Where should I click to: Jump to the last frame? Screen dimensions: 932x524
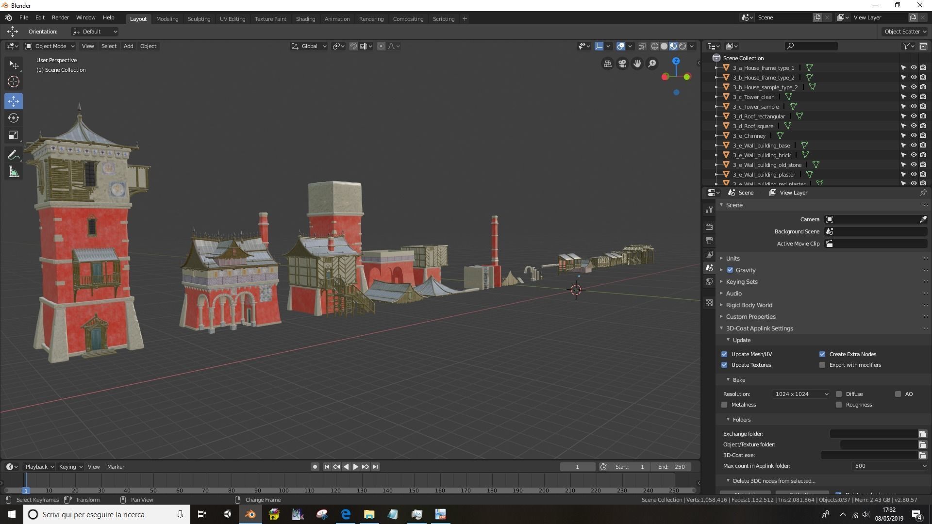click(375, 467)
